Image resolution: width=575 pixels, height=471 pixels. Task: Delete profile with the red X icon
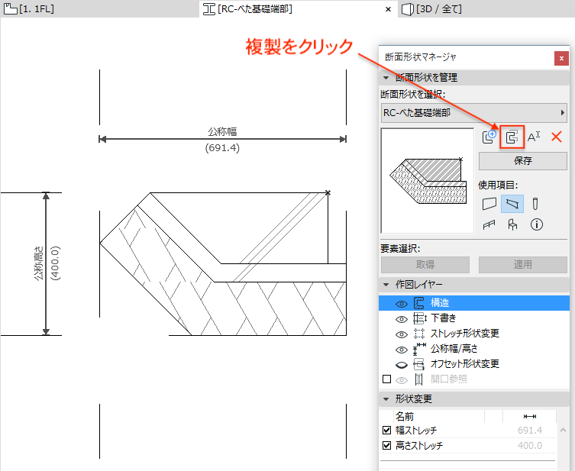(x=557, y=137)
